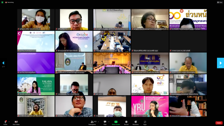Click the green Share Screen icon
Screen dimensions: 224x126
tap(116, 122)
